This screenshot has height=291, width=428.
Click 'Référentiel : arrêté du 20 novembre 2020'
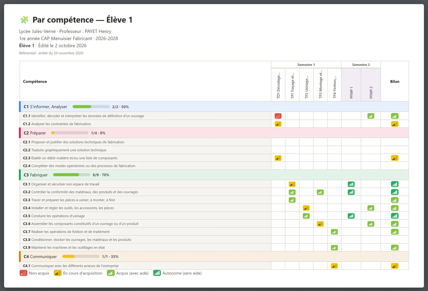pos(51,53)
